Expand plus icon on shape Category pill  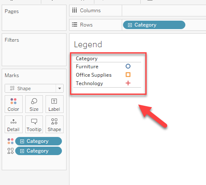(x=22, y=151)
